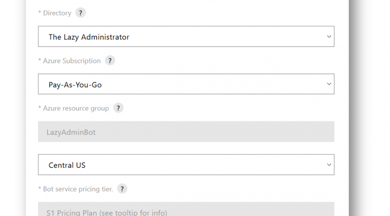390x216 pixels.
Task: Open the Pay-As-You-Go subscription combo box
Action: (x=186, y=84)
